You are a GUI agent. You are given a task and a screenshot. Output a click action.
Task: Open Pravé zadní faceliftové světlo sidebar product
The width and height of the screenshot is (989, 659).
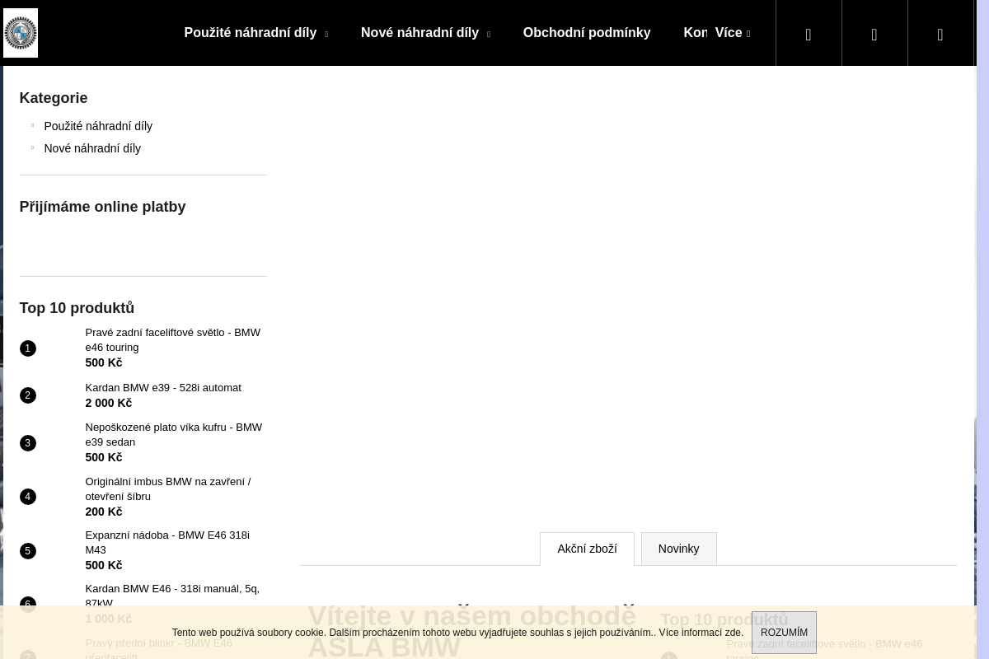coord(172,339)
